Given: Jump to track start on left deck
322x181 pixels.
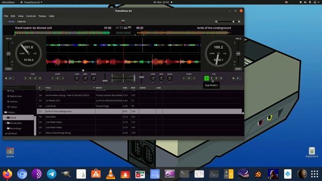Looking at the screenshot, I should point(6,78).
